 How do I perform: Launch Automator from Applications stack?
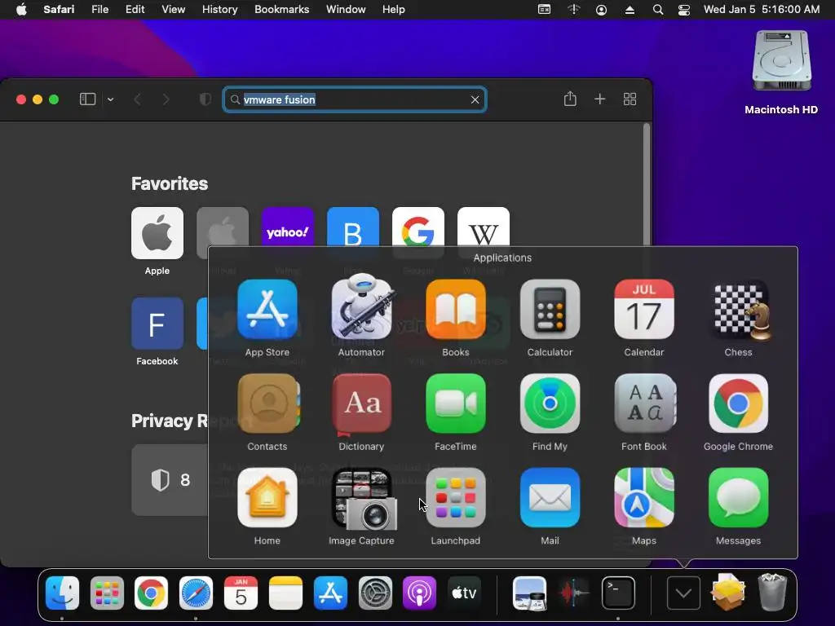point(361,306)
